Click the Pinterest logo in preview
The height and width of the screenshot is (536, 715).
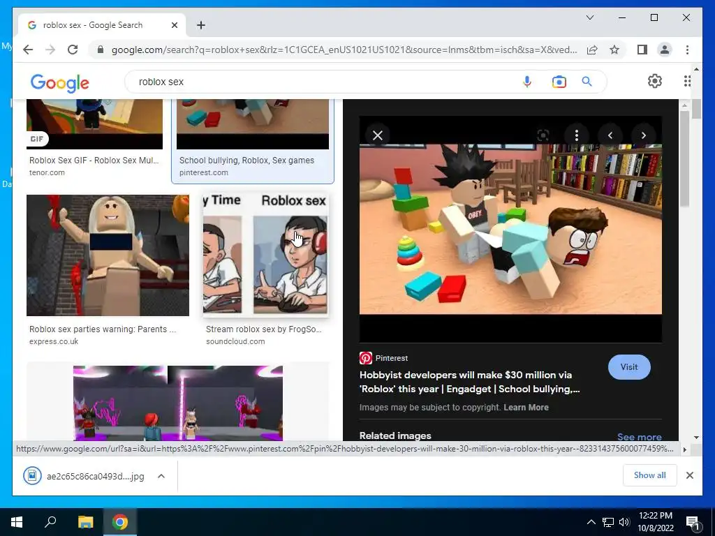366,358
